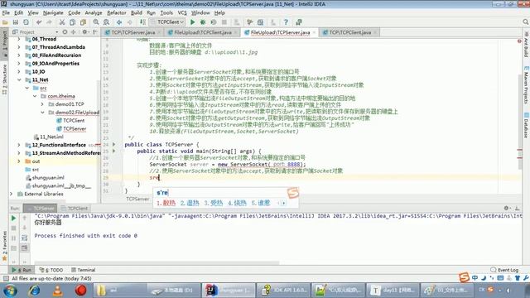Viewport: 530px width, 298px height.
Task: Toggle the Structure tool window side tab
Action: (x=4, y=79)
